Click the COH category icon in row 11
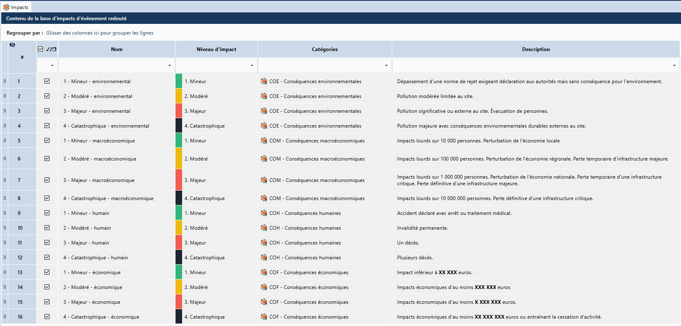 click(x=264, y=242)
